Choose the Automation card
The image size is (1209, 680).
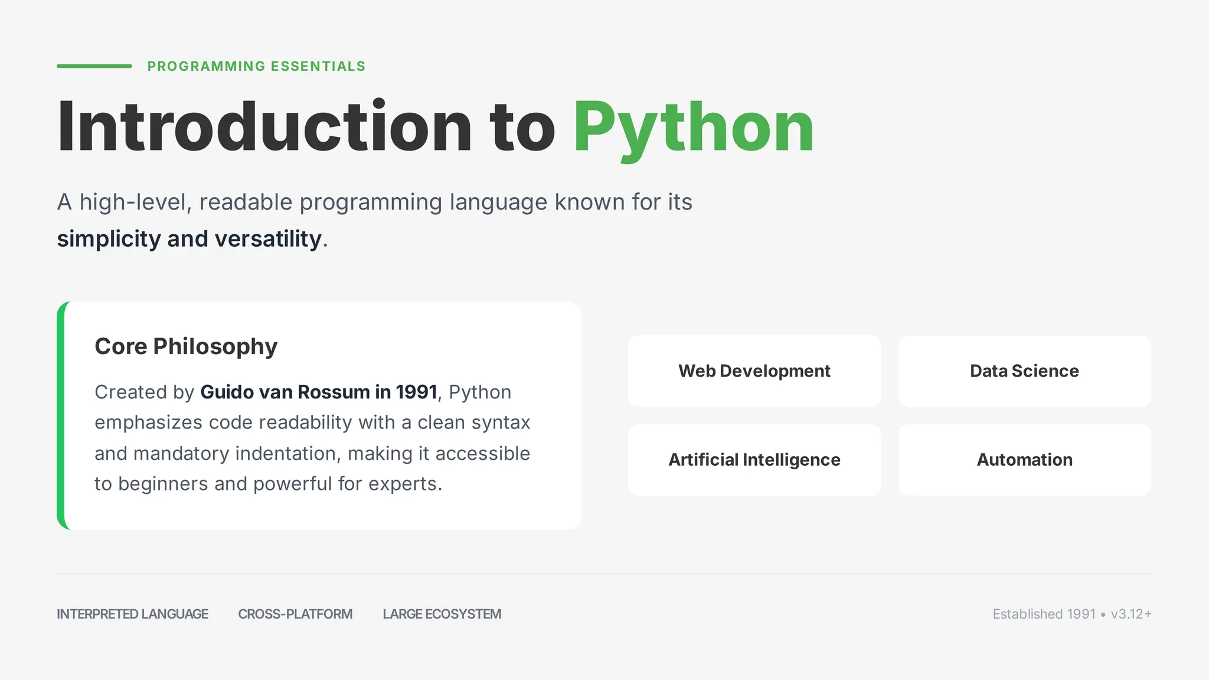[1024, 459]
